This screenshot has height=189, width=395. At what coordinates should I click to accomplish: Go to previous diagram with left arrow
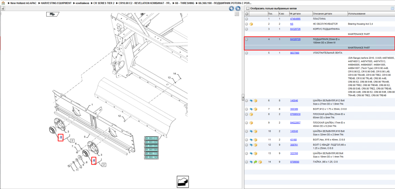231,9
